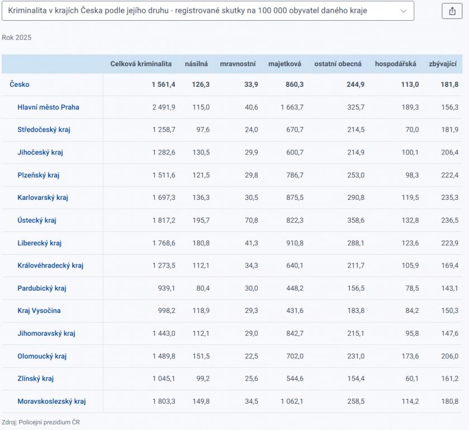Select Liberecký total value 1 768,6
Viewport: 469px width, 430px height.
[x=164, y=243]
